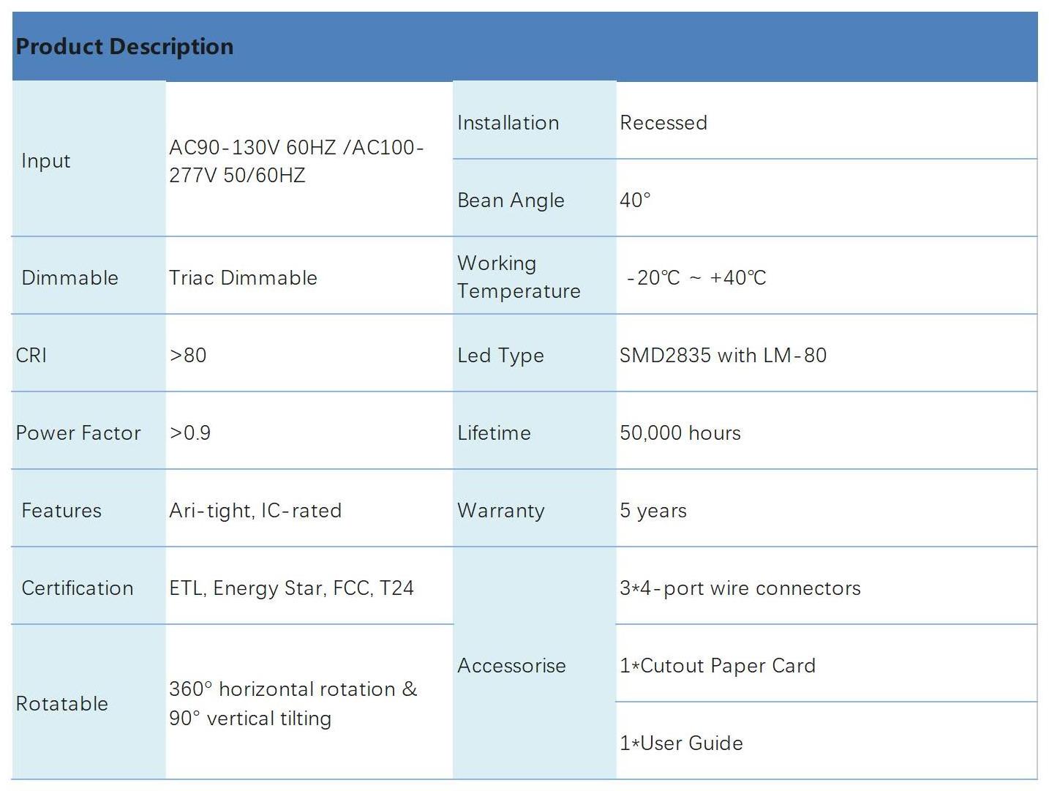Select the 'Features' label cell
Viewport: 1049px width, 791px height.
click(89, 509)
